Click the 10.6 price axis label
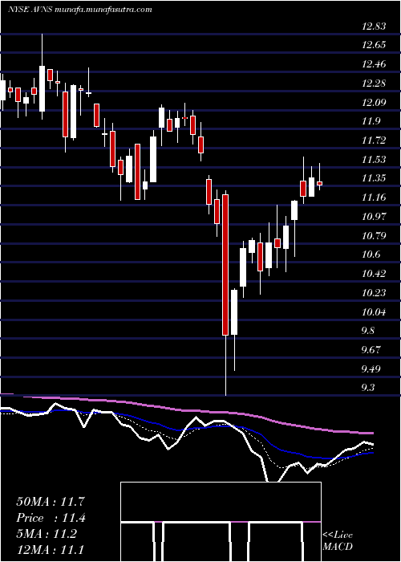The image size is (401, 562). 371,255
